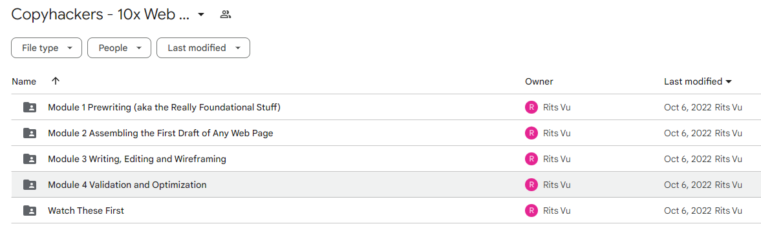Open the Last modified filter chip
This screenshot has width=761, height=237.
[x=204, y=48]
